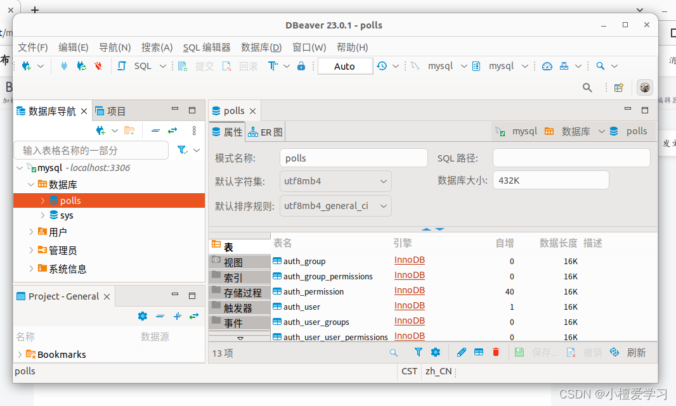The width and height of the screenshot is (676, 406).
Task: Click Project panel settings gear icon
Action: (142, 316)
